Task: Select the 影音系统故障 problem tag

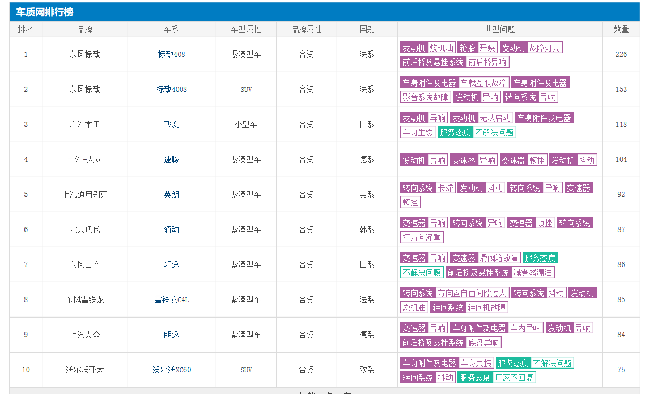Action: point(426,97)
